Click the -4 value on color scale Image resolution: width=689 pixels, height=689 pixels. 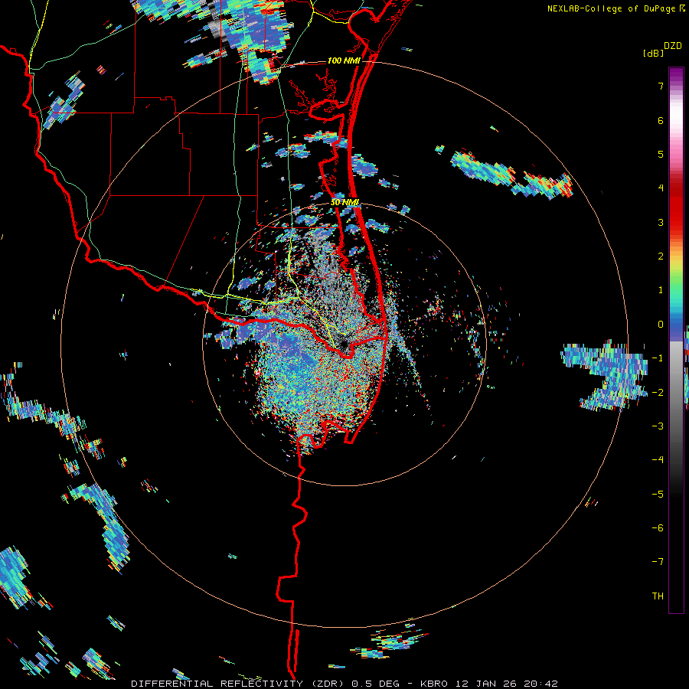pyautogui.click(x=658, y=460)
